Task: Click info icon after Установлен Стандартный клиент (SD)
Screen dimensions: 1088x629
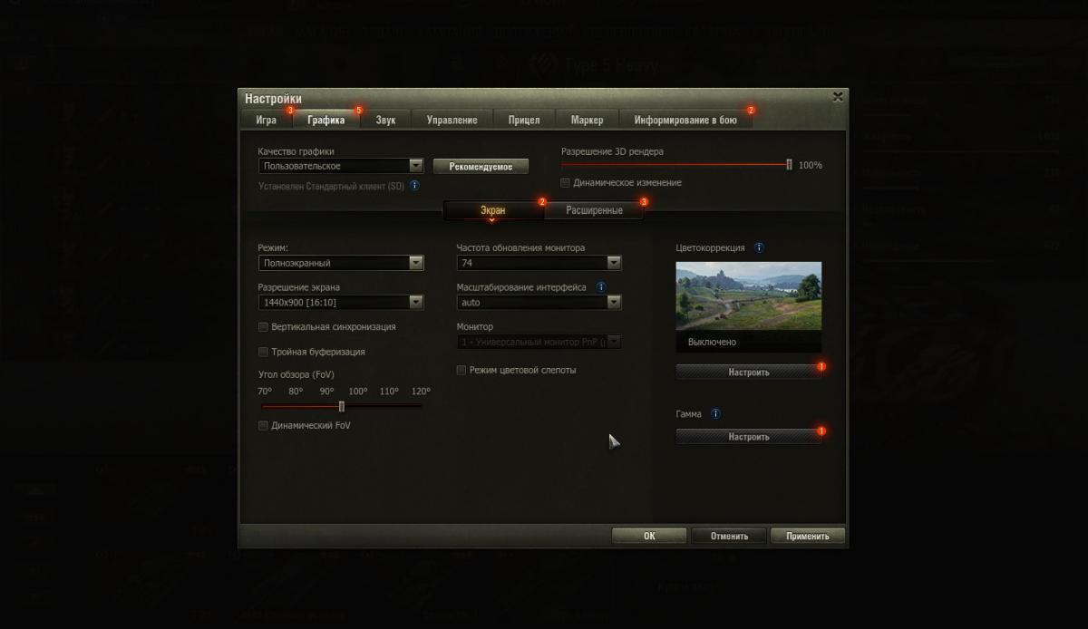Action: 414,186
